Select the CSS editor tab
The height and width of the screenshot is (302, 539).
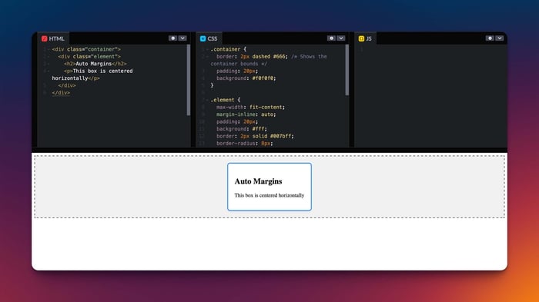[x=209, y=38]
